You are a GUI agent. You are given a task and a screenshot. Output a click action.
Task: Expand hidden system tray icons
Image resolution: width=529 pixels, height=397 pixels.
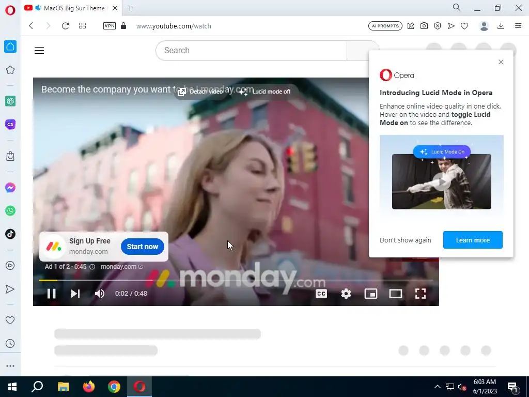(437, 387)
